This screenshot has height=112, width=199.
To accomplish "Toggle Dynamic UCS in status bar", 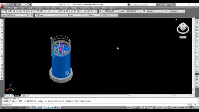I will click(49, 108).
